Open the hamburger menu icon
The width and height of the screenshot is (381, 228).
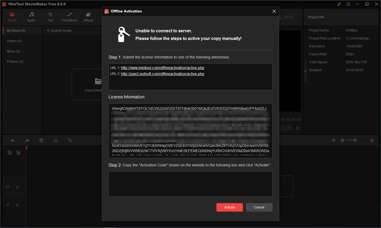tap(348, 4)
